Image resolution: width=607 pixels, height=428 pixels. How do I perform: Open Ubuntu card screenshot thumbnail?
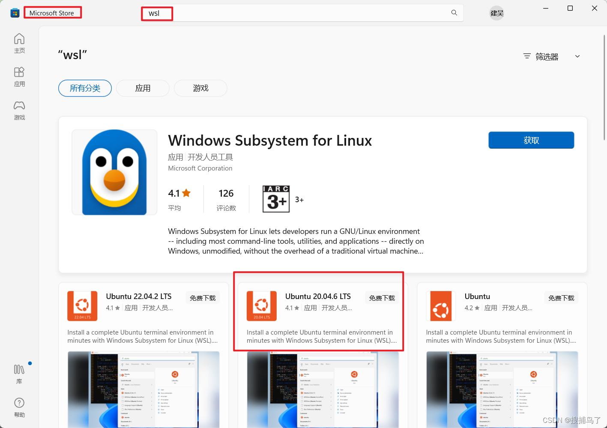tap(502, 389)
